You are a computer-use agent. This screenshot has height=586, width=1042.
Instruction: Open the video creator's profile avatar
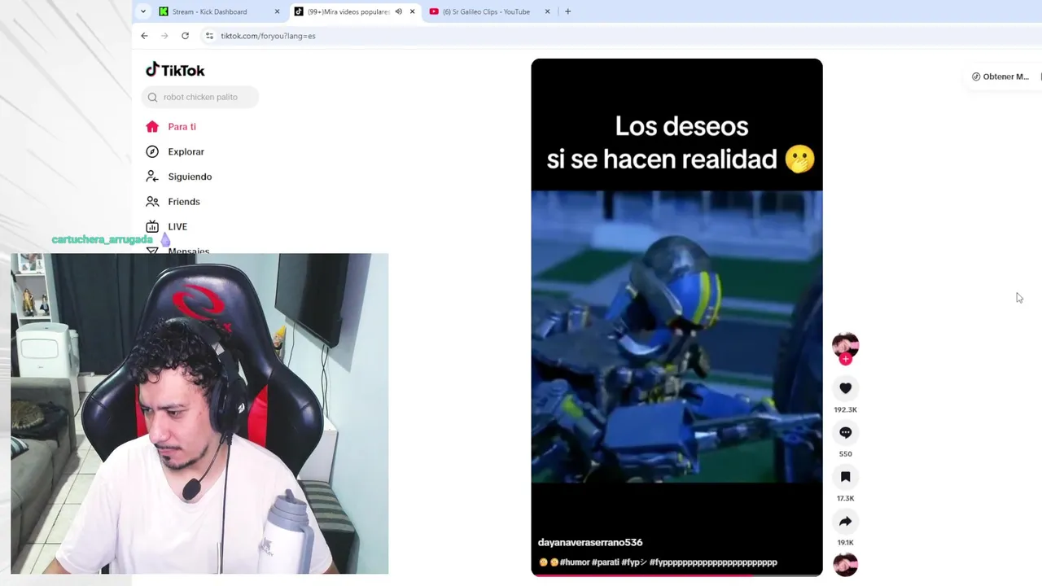845,345
